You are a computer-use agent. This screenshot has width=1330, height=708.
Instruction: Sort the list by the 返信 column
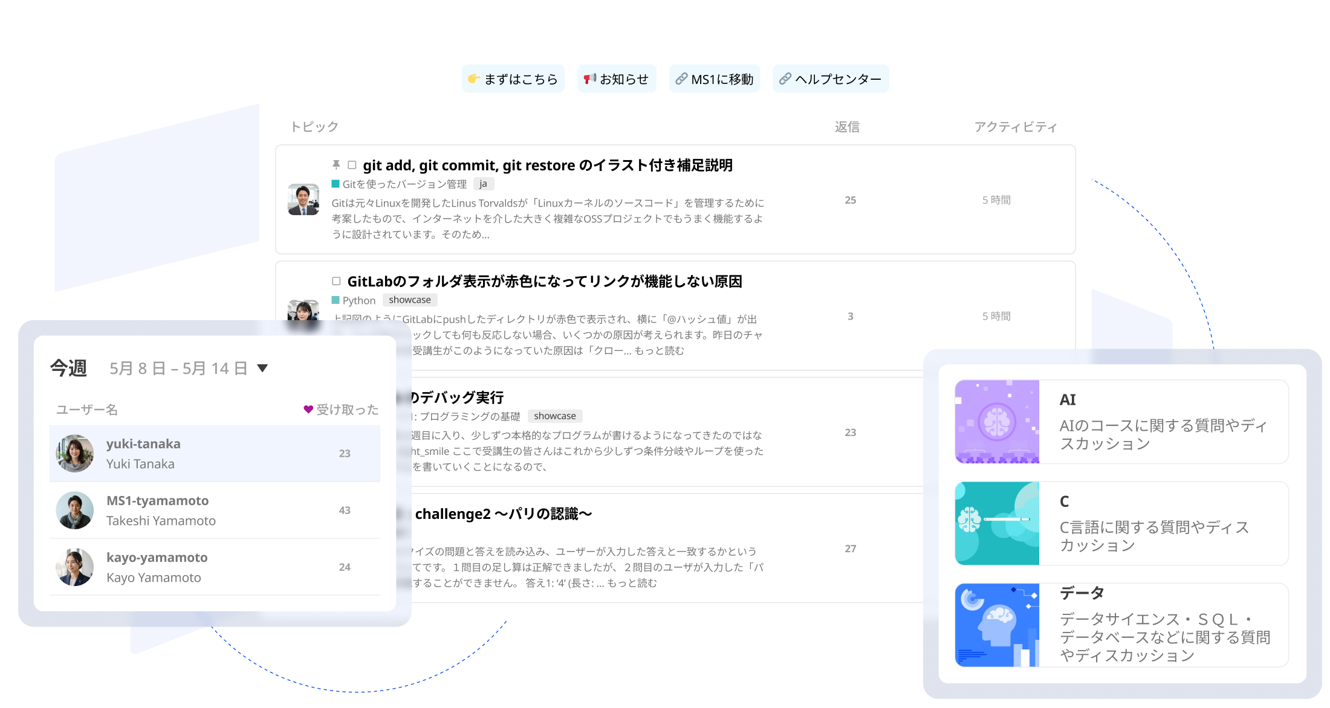click(x=847, y=127)
